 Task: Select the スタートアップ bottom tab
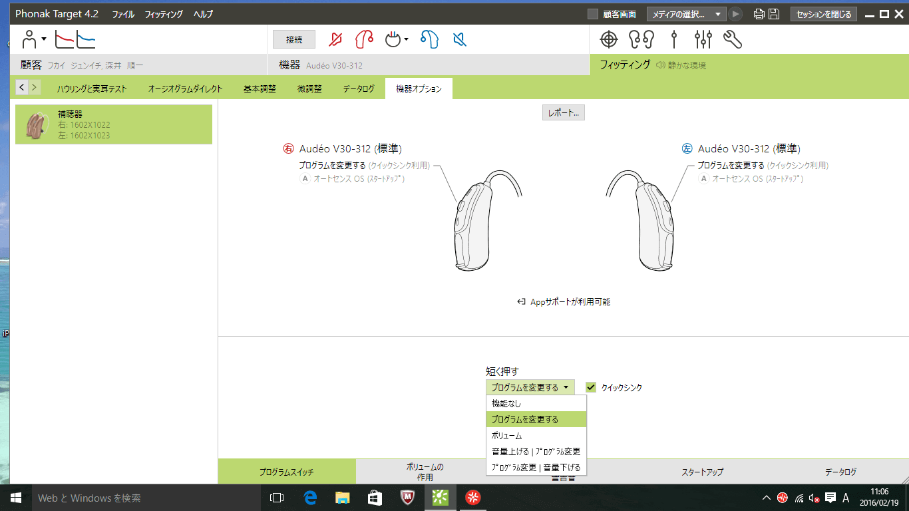point(702,472)
